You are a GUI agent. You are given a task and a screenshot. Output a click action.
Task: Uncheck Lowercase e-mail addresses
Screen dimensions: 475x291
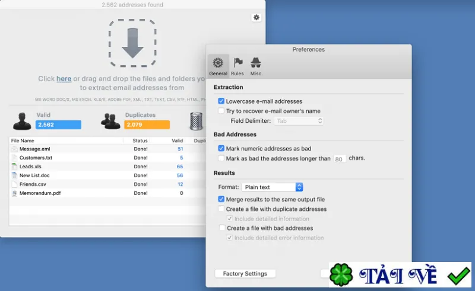click(x=221, y=101)
